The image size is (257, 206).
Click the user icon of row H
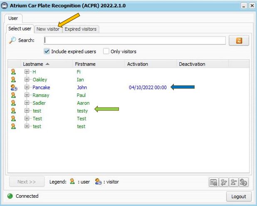(13, 71)
